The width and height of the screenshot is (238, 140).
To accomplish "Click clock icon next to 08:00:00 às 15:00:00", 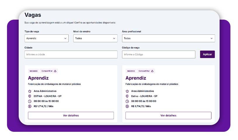I will (x=127, y=101).
